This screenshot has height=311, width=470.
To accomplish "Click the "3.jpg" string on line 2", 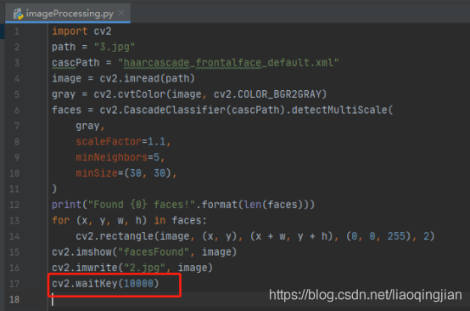I will coord(115,47).
